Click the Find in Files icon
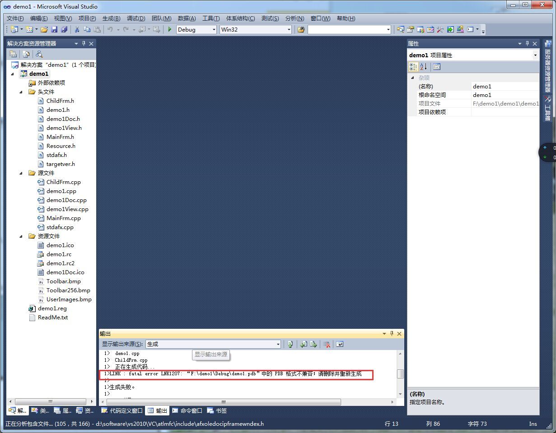The width and height of the screenshot is (556, 433). pos(301,29)
